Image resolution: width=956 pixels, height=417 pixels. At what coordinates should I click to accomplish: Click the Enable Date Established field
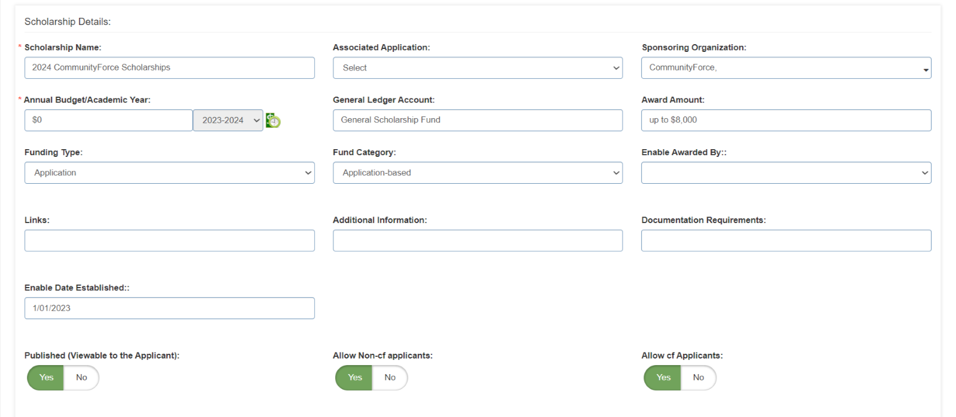169,308
